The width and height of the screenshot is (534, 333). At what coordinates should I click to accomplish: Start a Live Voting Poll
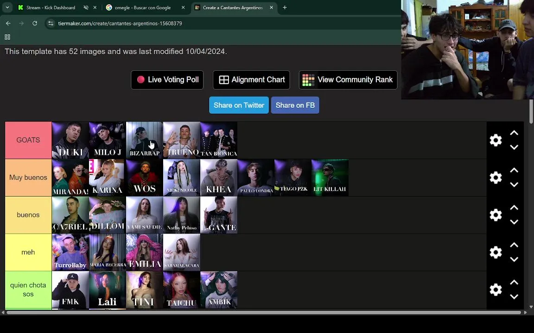[167, 80]
